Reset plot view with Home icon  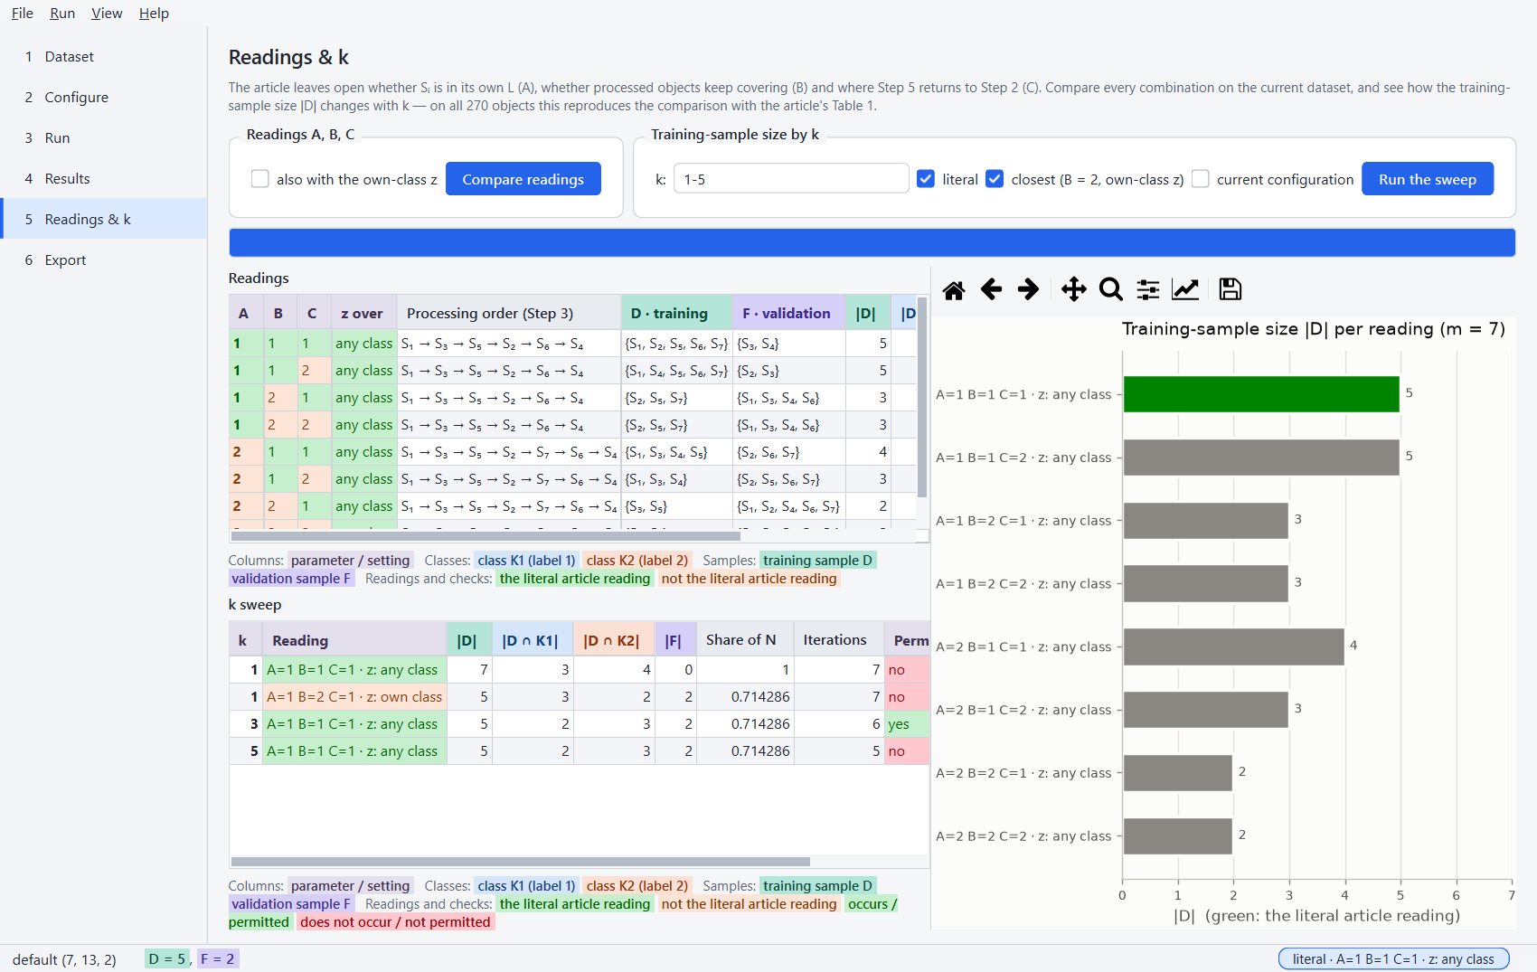point(954,289)
